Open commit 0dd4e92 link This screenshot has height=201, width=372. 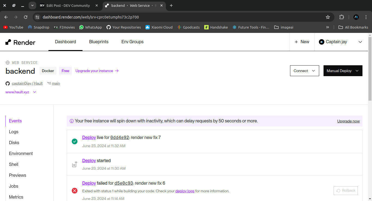pyautogui.click(x=120, y=138)
